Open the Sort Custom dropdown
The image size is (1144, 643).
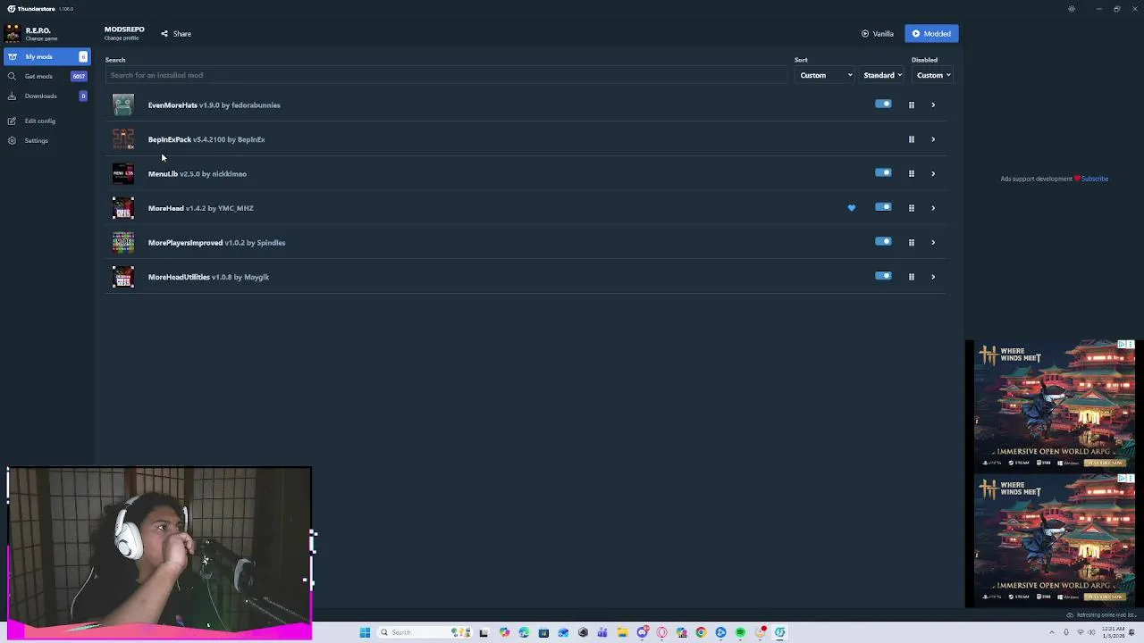point(825,75)
